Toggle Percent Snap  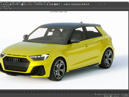click(x=29, y=4)
